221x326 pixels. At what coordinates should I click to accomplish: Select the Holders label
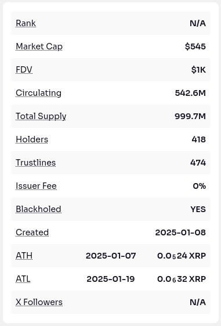pos(32,139)
